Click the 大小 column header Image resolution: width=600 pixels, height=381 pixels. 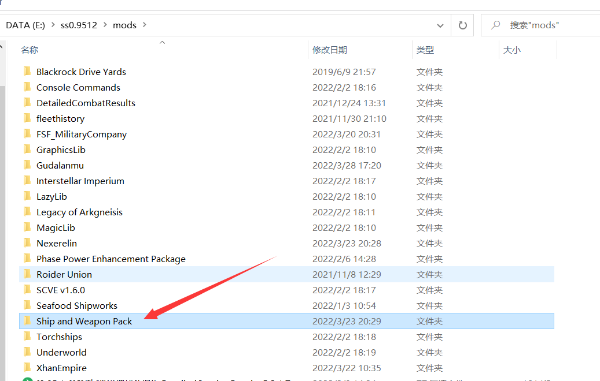tap(512, 50)
